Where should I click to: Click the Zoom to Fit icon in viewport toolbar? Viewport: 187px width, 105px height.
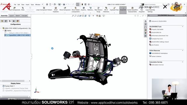point(73,16)
